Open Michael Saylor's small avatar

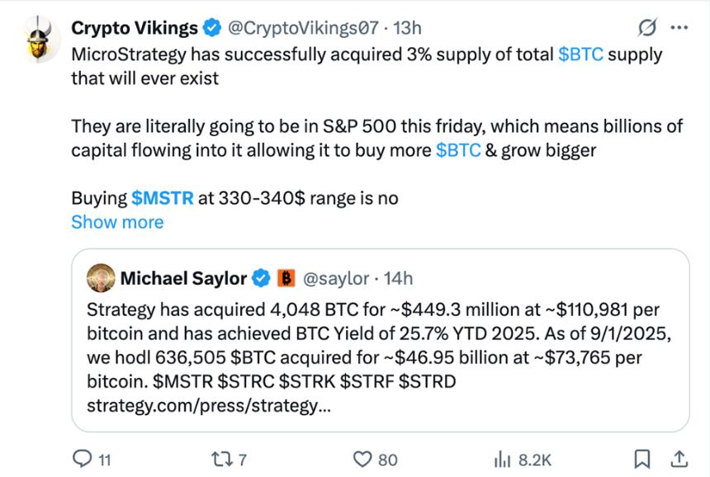[x=101, y=278]
